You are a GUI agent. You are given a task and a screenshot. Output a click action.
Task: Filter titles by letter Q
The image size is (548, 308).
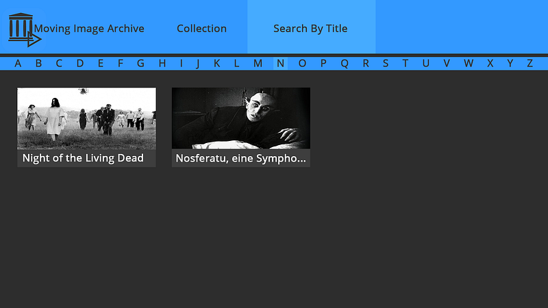click(345, 64)
